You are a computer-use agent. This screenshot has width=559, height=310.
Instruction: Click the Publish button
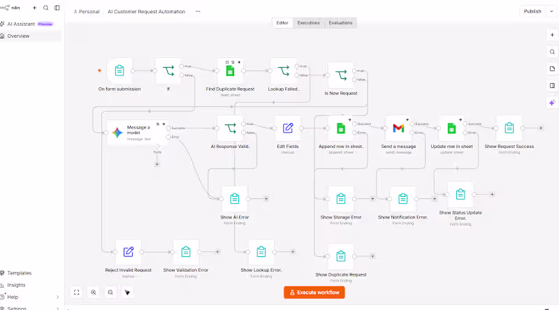[532, 11]
